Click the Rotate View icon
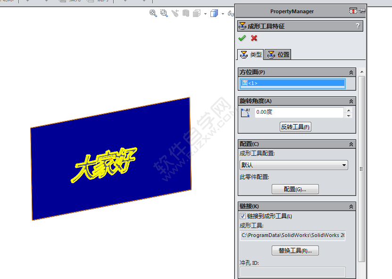 pyautogui.click(x=175, y=13)
